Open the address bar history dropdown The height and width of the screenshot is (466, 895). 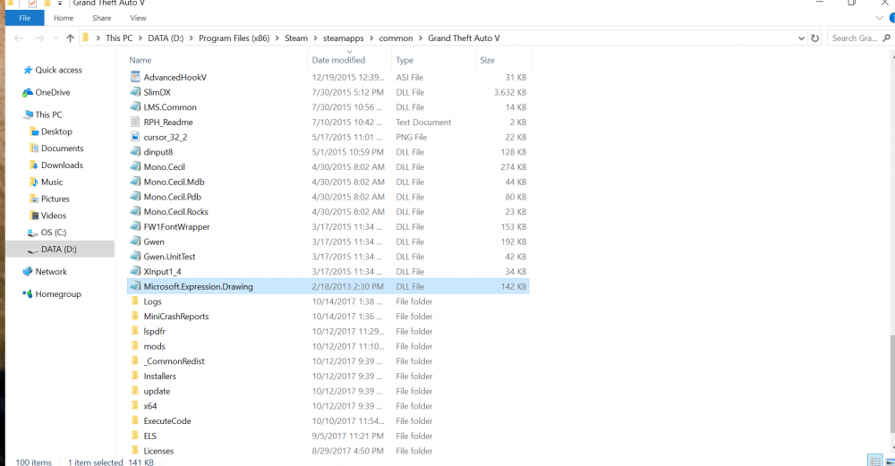click(x=801, y=38)
